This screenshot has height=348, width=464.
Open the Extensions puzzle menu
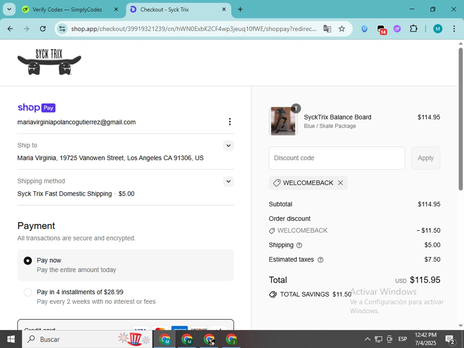[414, 29]
